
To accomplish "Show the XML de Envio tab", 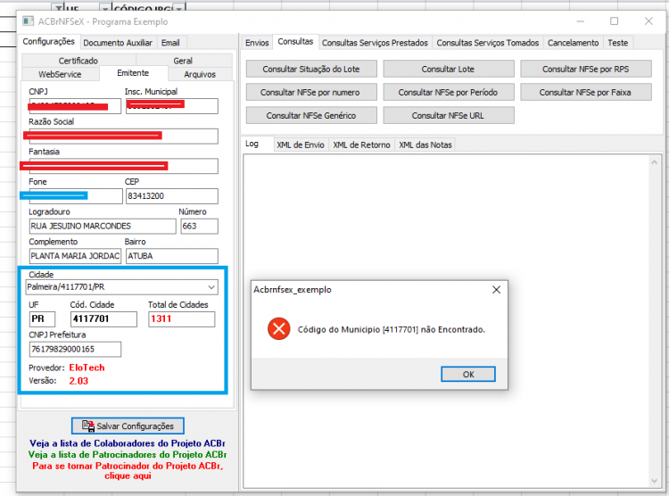I will 301,145.
